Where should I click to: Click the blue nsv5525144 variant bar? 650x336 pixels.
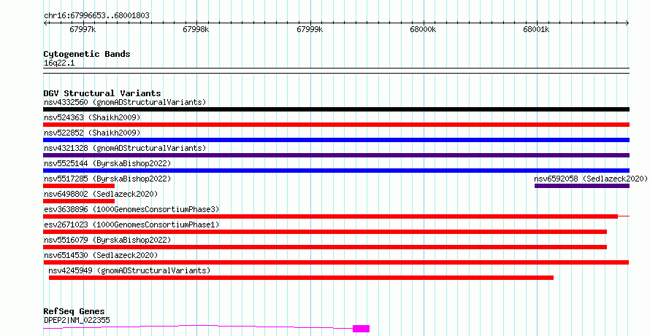[x=336, y=171]
